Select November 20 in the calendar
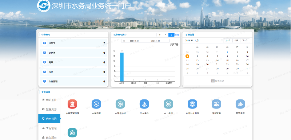 coord(207,65)
